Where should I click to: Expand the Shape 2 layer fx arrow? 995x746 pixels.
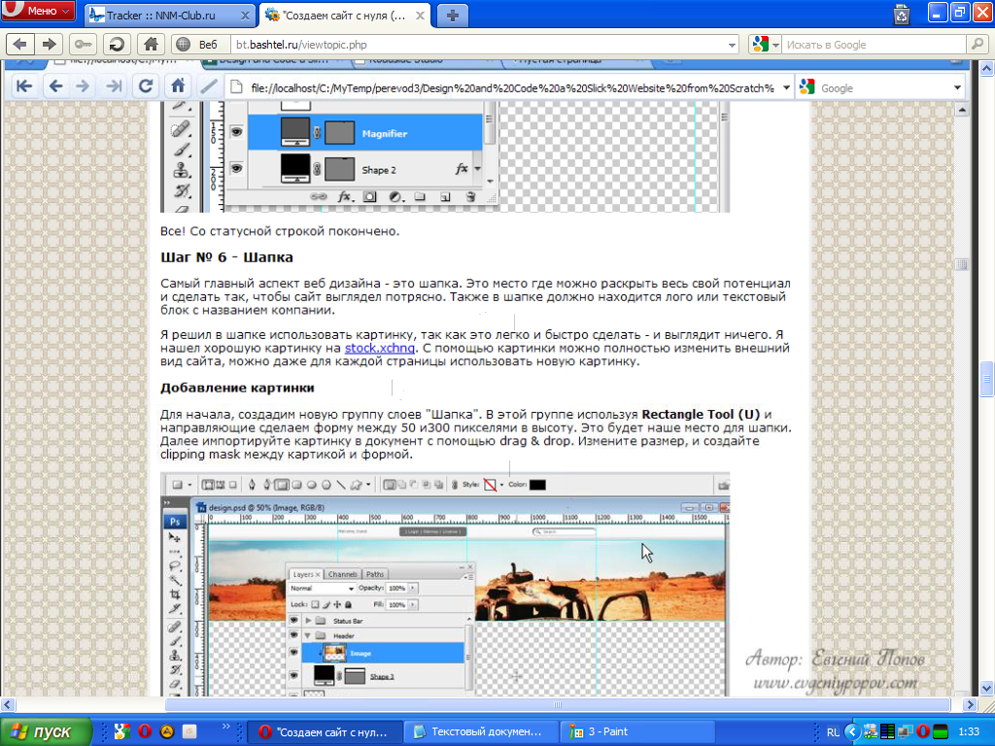click(x=477, y=169)
